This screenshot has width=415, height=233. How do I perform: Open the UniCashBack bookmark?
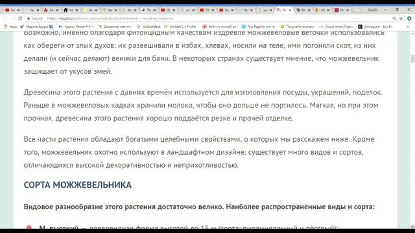click(148, 27)
